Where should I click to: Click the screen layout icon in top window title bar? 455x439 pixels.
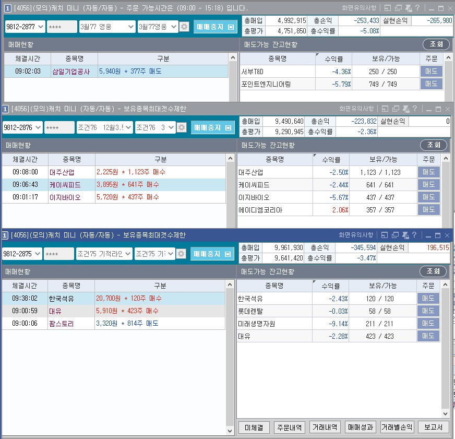388,8
